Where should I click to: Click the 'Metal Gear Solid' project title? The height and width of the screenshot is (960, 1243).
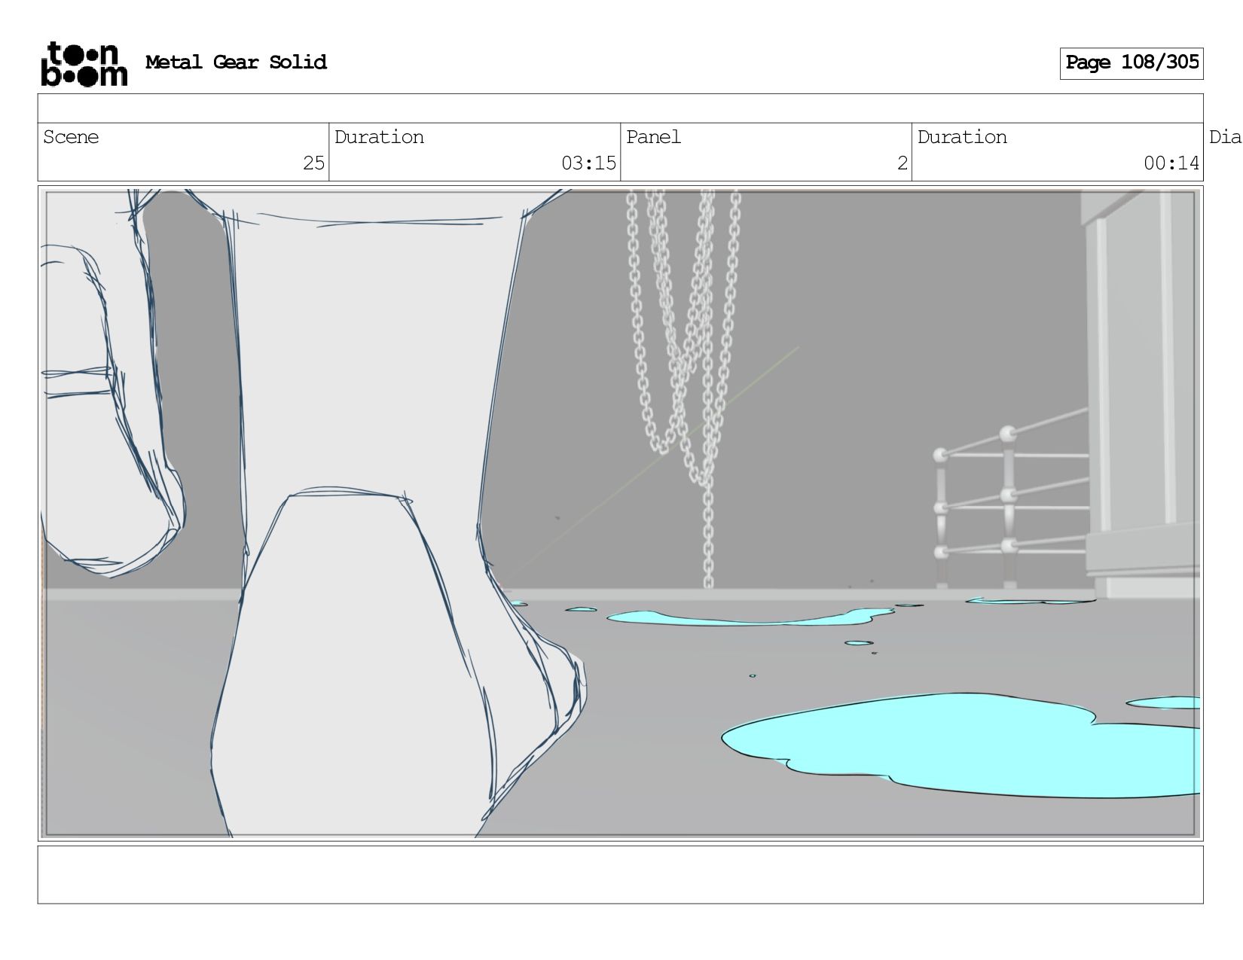[236, 62]
